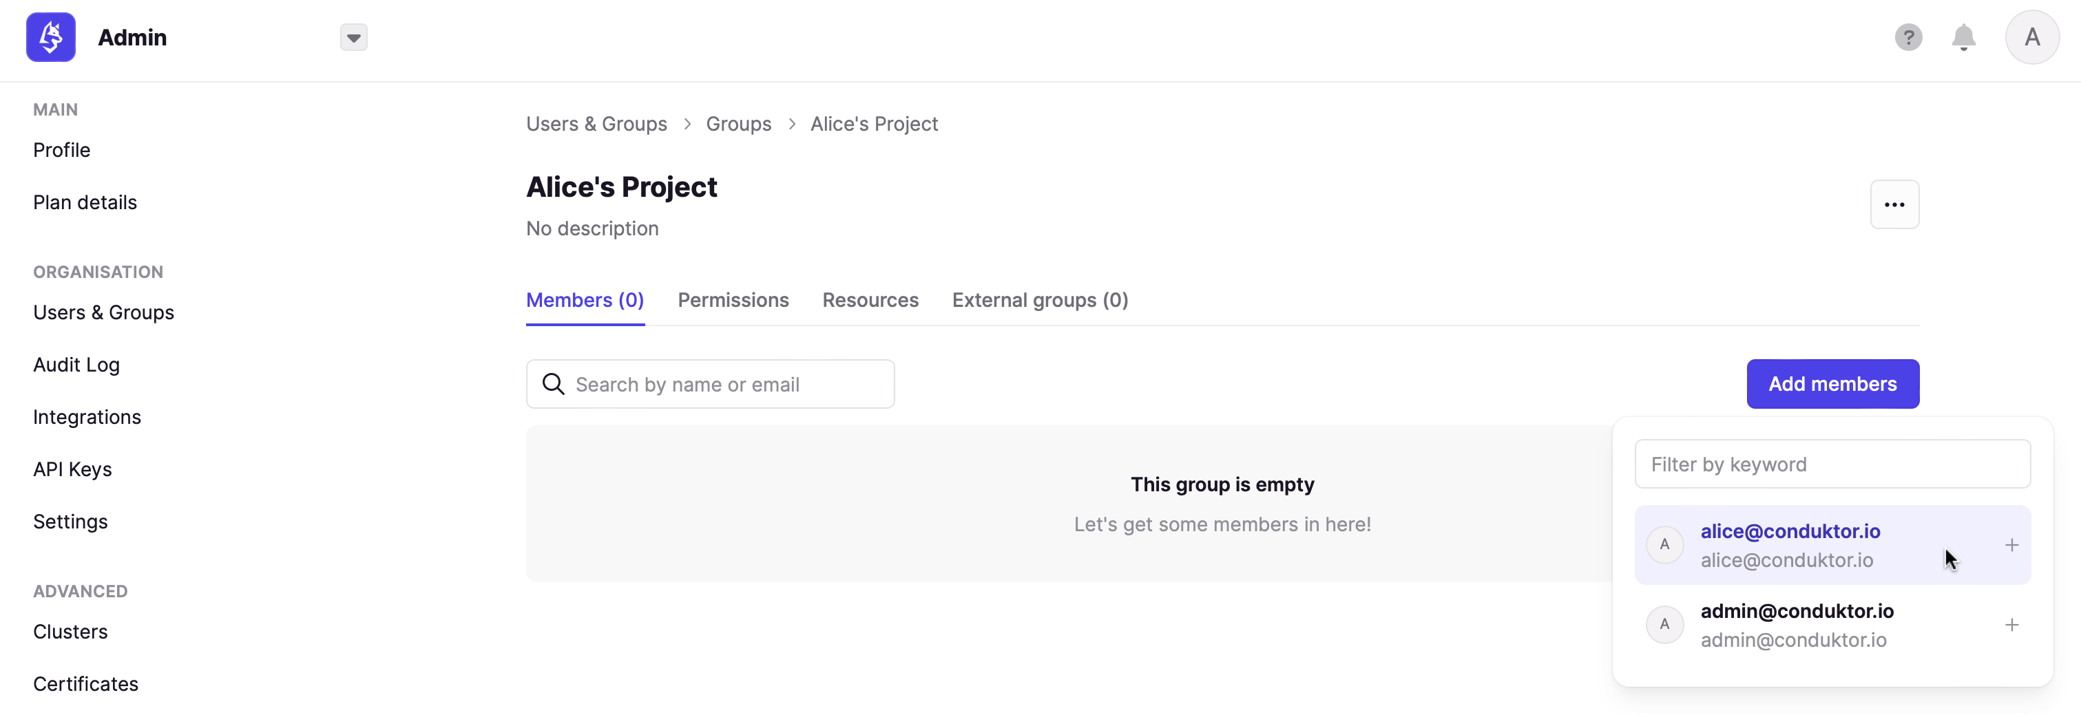Click the Add members button

[x=1832, y=383]
